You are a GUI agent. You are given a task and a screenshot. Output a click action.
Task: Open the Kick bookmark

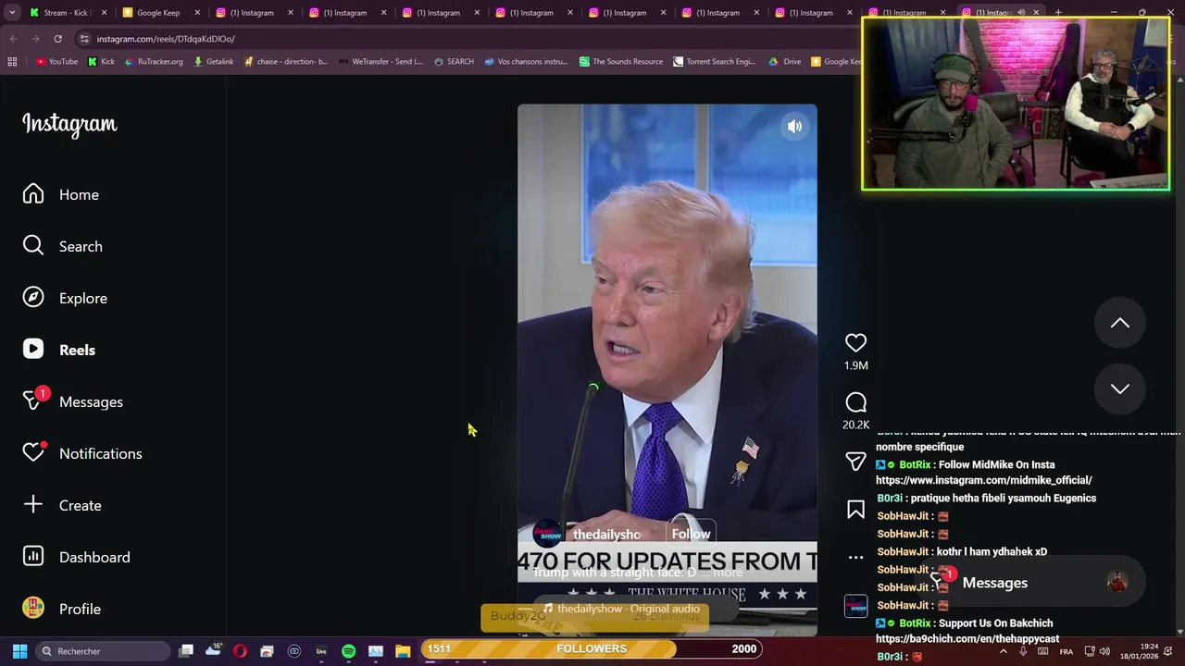tap(101, 62)
